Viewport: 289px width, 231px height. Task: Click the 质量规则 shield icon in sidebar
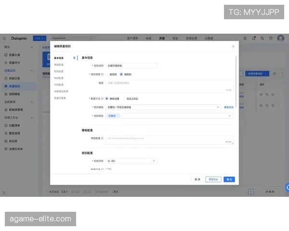[6, 86]
